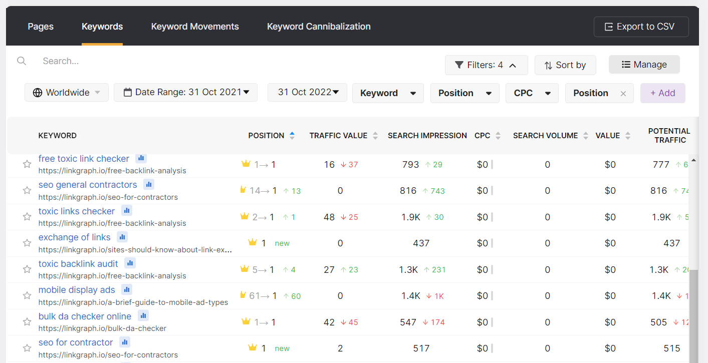This screenshot has width=708, height=363.
Task: Star the 'free toxic link checker' keyword
Action: pyautogui.click(x=27, y=164)
